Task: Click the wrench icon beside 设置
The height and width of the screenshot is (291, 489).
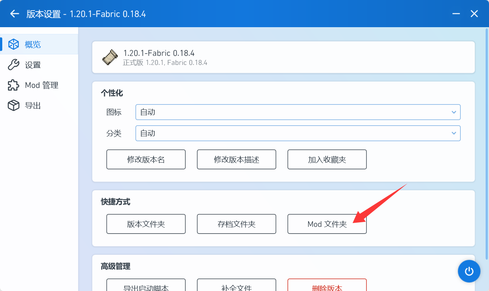Action: 14,65
